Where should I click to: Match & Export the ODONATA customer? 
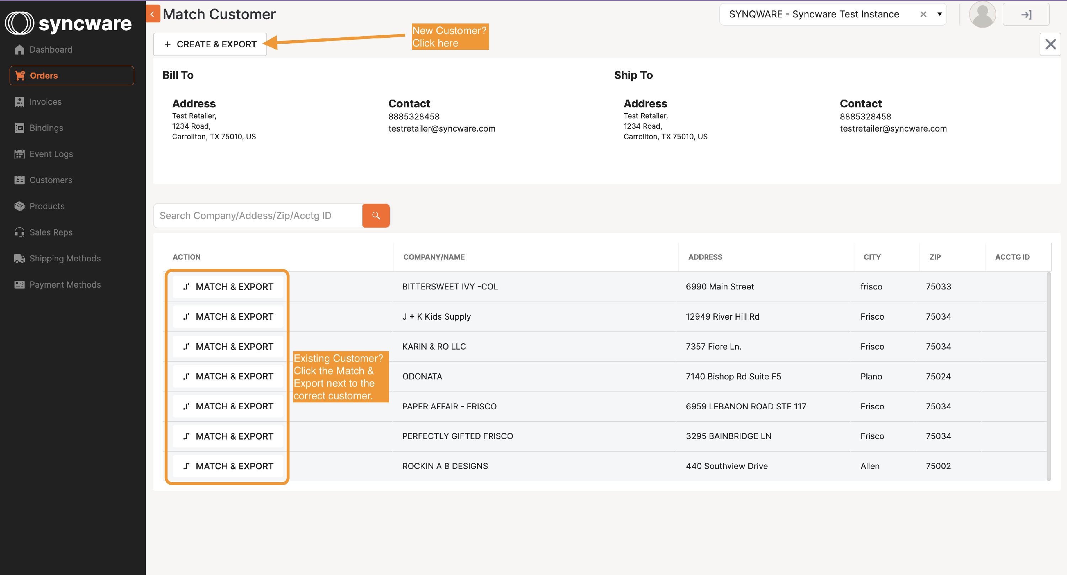tap(228, 376)
